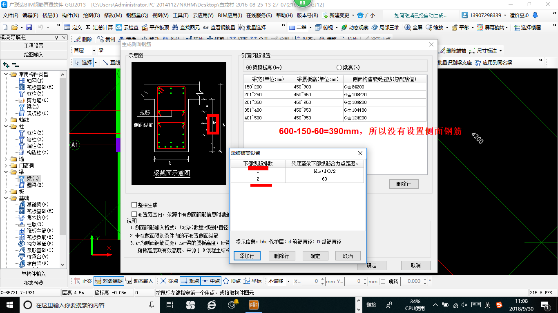Click 应用到同名梁 apply to same-name beams
The height and width of the screenshot is (313, 558).
coord(494,63)
